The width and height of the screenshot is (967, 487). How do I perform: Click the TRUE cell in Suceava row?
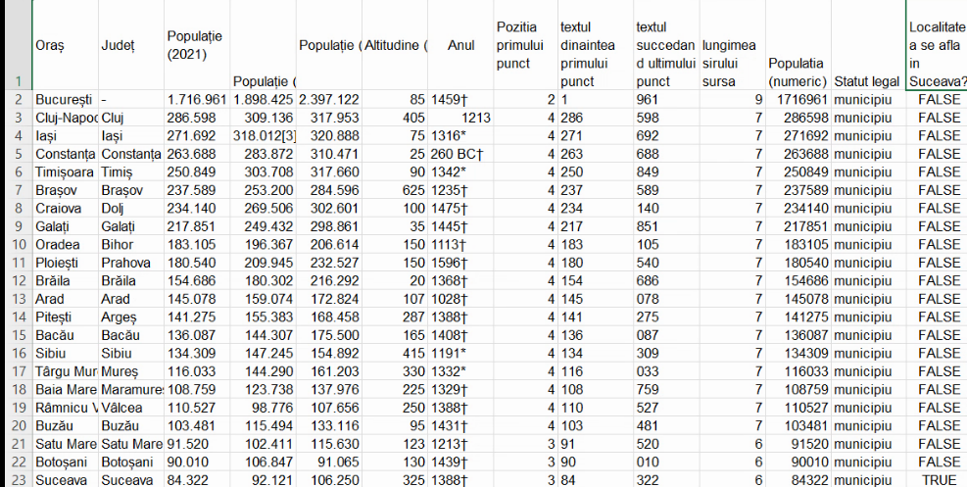[x=938, y=479]
